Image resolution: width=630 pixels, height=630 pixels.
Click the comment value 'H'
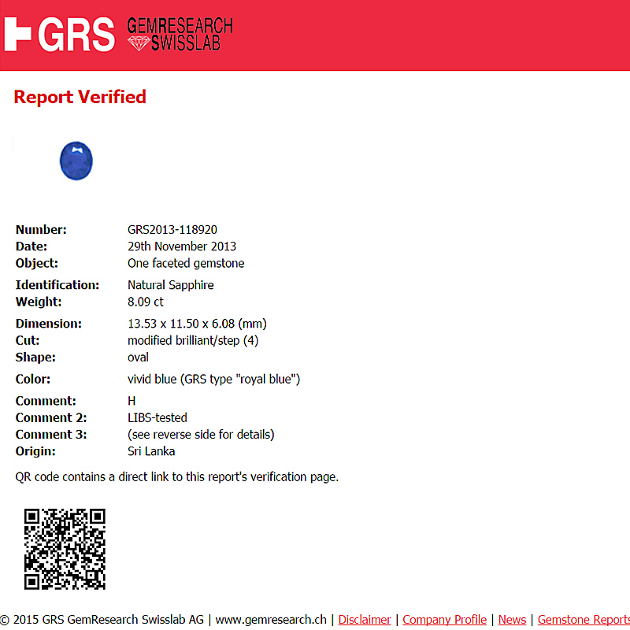tap(132, 401)
